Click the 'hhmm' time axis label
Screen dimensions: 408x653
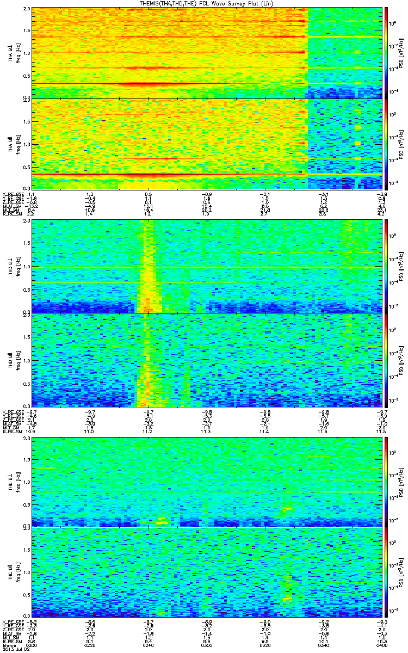9,645
